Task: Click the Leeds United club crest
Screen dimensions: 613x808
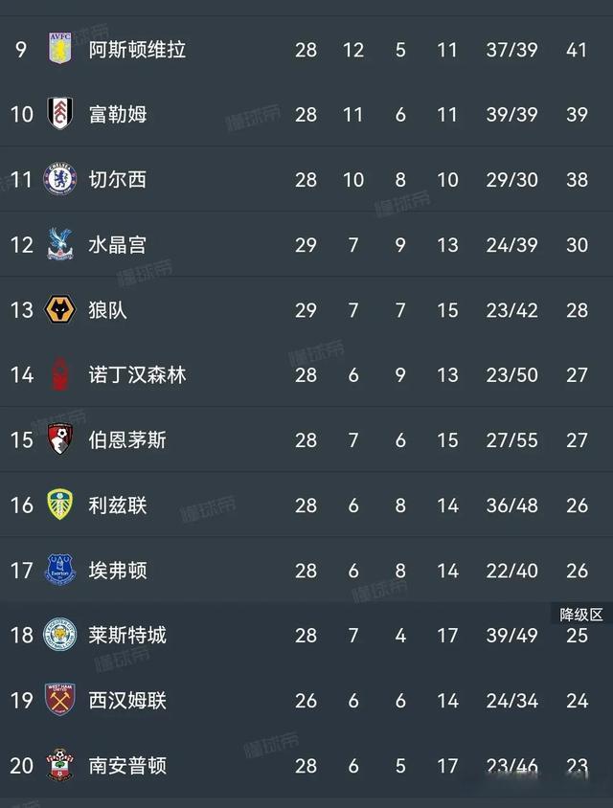Action: click(60, 505)
